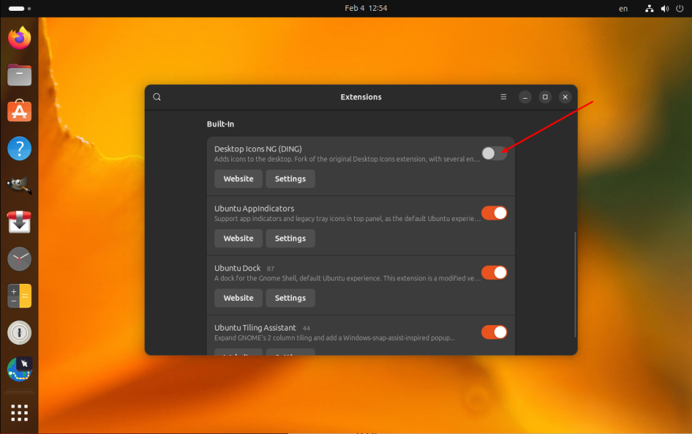Open the Clocks app in dock
This screenshot has height=434, width=692.
[x=20, y=259]
